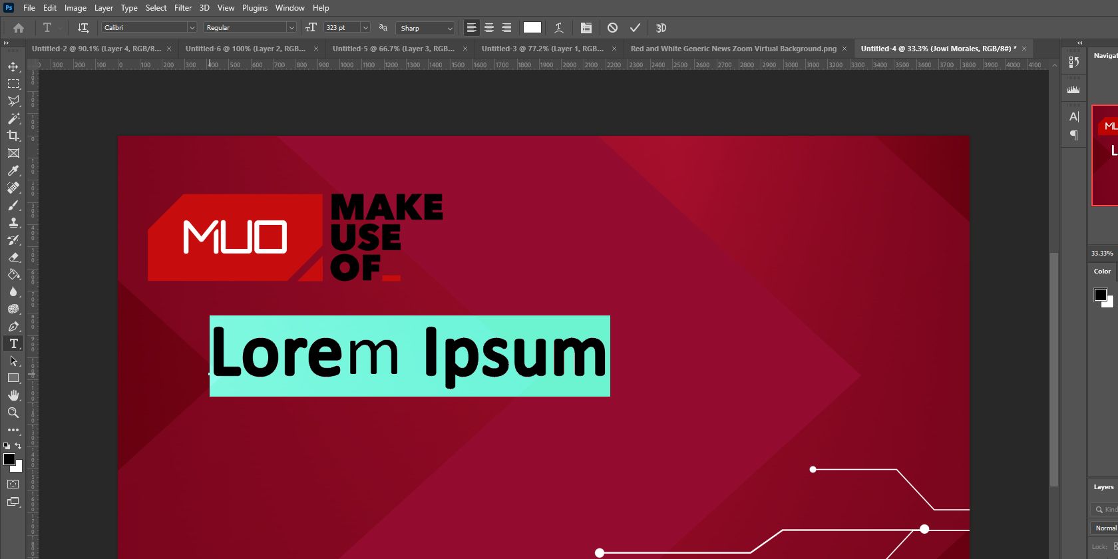Viewport: 1118px width, 559px height.
Task: Open the font size dropdown arrow
Action: 365,27
